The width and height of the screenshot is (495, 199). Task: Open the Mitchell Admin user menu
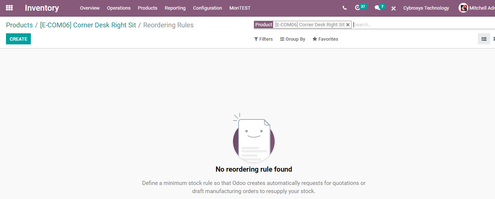point(477,8)
